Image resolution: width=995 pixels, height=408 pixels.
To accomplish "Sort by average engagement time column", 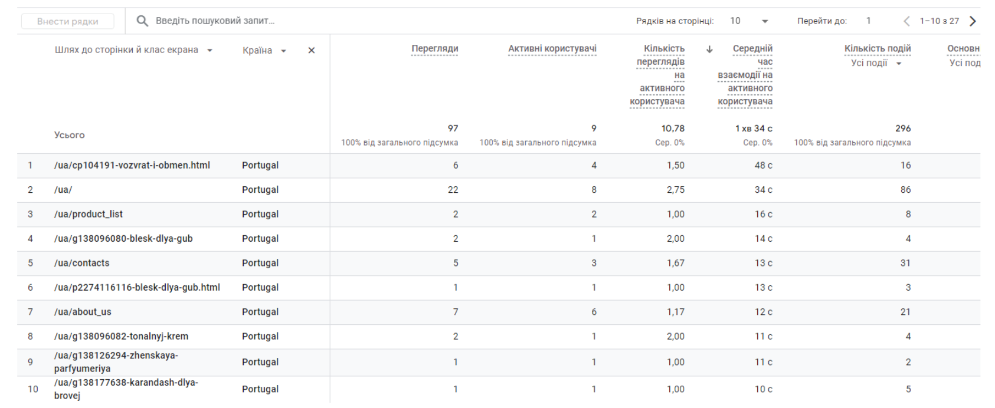I will (x=745, y=75).
